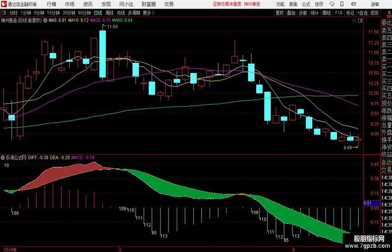Open the mobile phone icon in title bar
Screen dimensions: 392x252
click(x=342, y=4)
